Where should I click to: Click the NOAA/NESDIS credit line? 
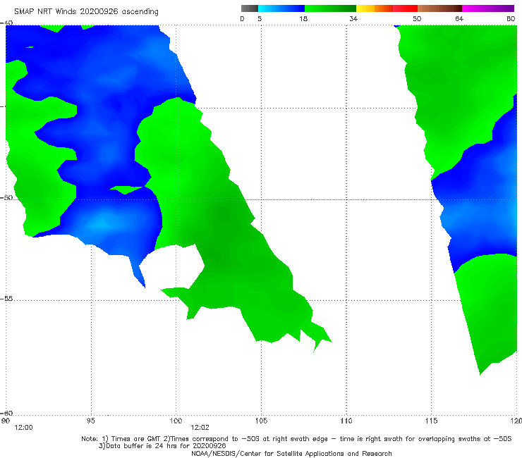pos(291,453)
